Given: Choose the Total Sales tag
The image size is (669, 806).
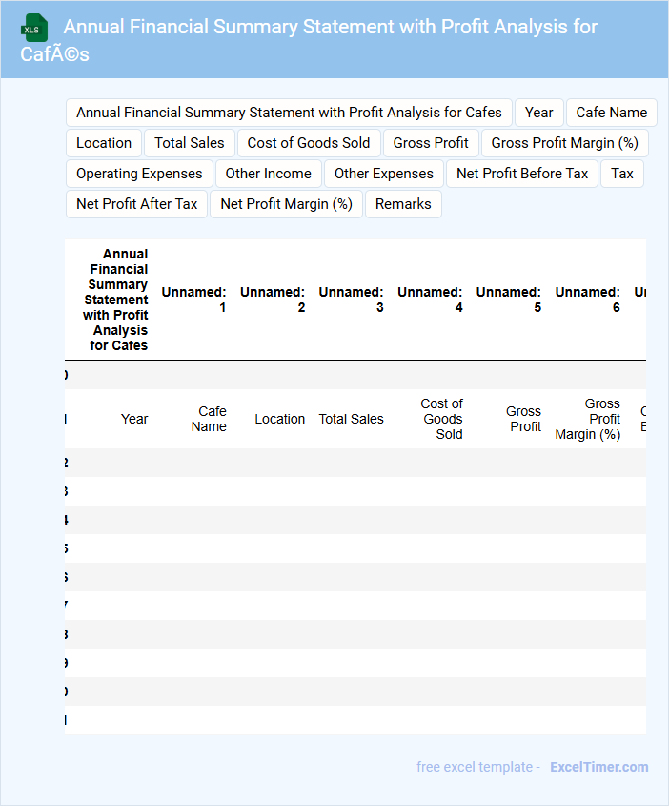Looking at the screenshot, I should point(190,143).
